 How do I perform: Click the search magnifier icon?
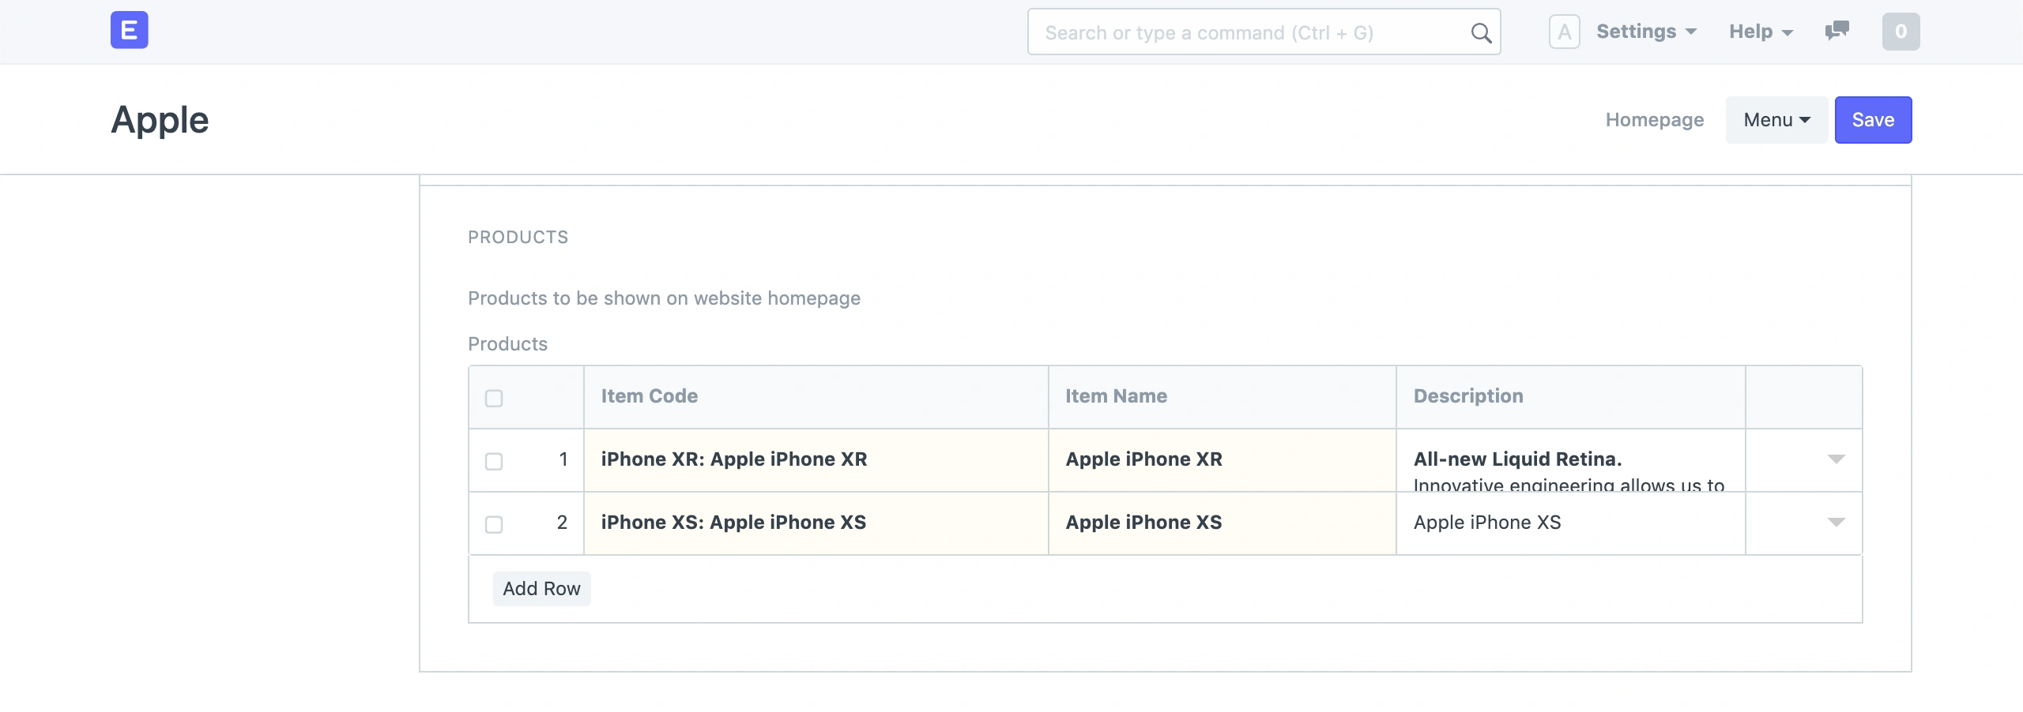point(1479,32)
